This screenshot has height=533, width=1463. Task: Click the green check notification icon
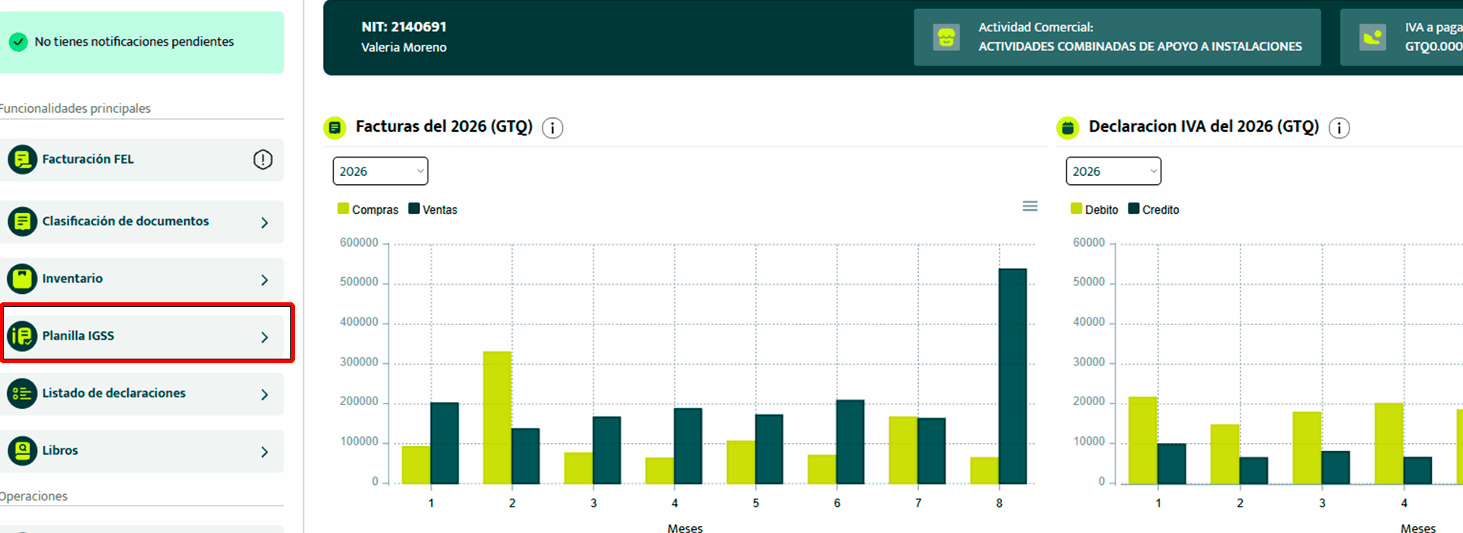pos(18,42)
